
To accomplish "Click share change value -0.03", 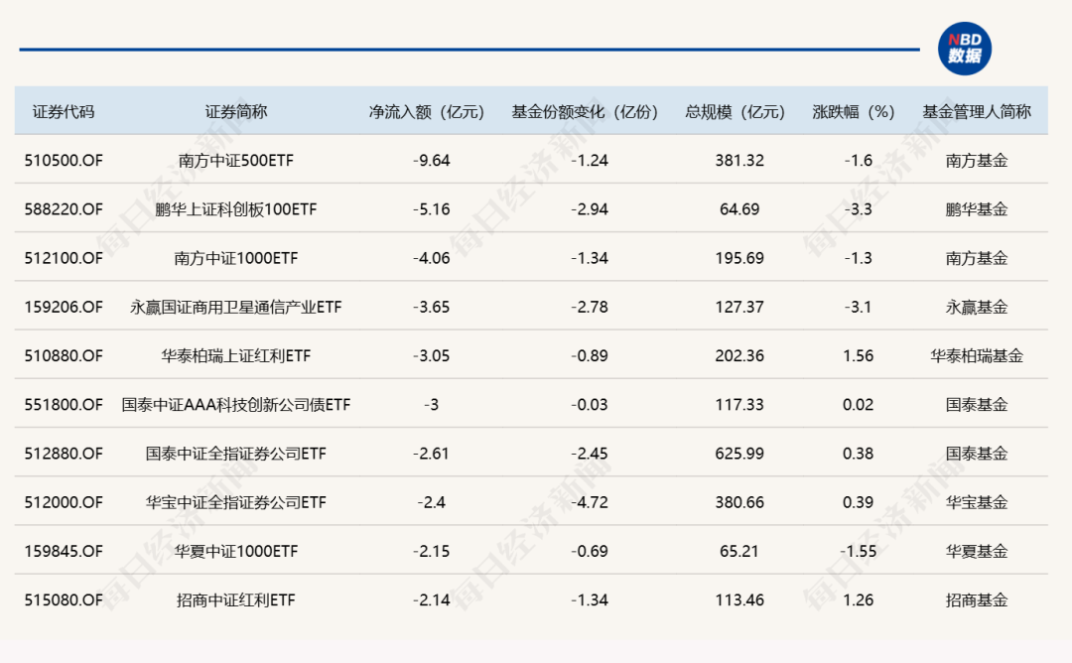I will coord(590,405).
